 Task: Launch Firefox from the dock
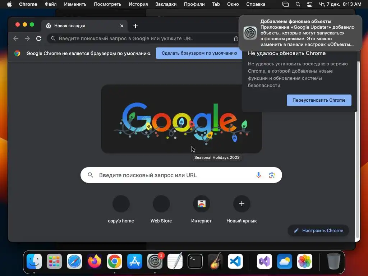point(95,261)
